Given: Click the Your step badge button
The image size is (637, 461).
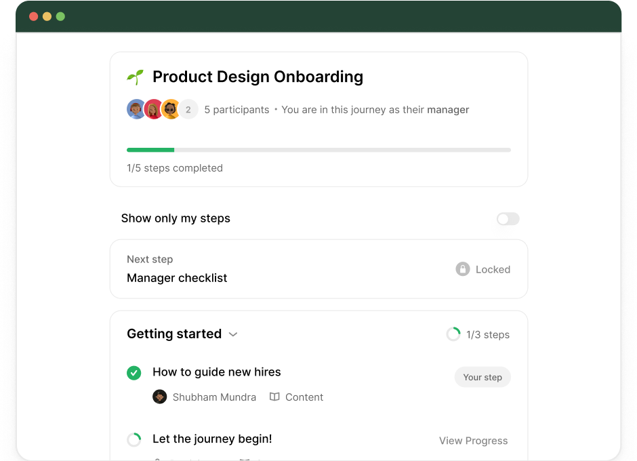Looking at the screenshot, I should click(x=482, y=378).
